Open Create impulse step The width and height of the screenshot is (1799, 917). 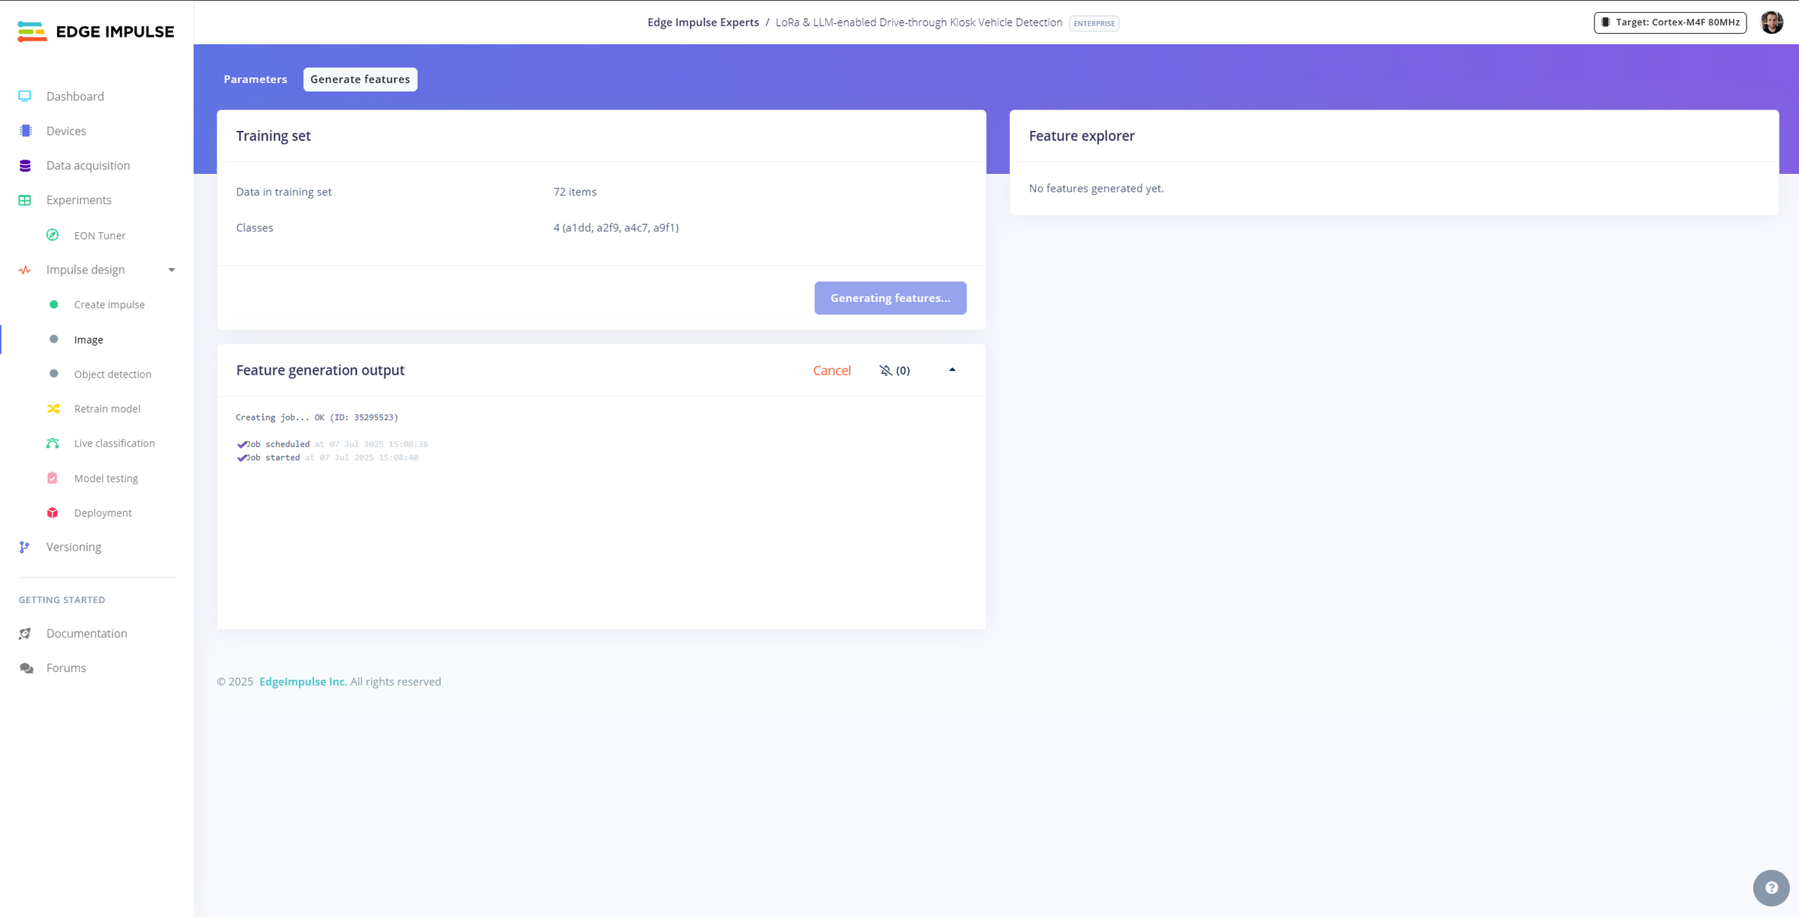pyautogui.click(x=109, y=304)
